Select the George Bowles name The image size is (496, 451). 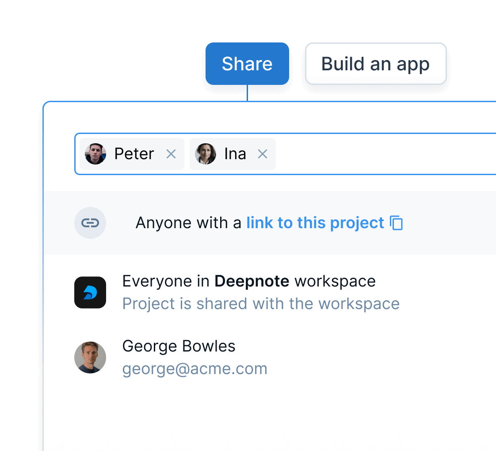coord(179,346)
